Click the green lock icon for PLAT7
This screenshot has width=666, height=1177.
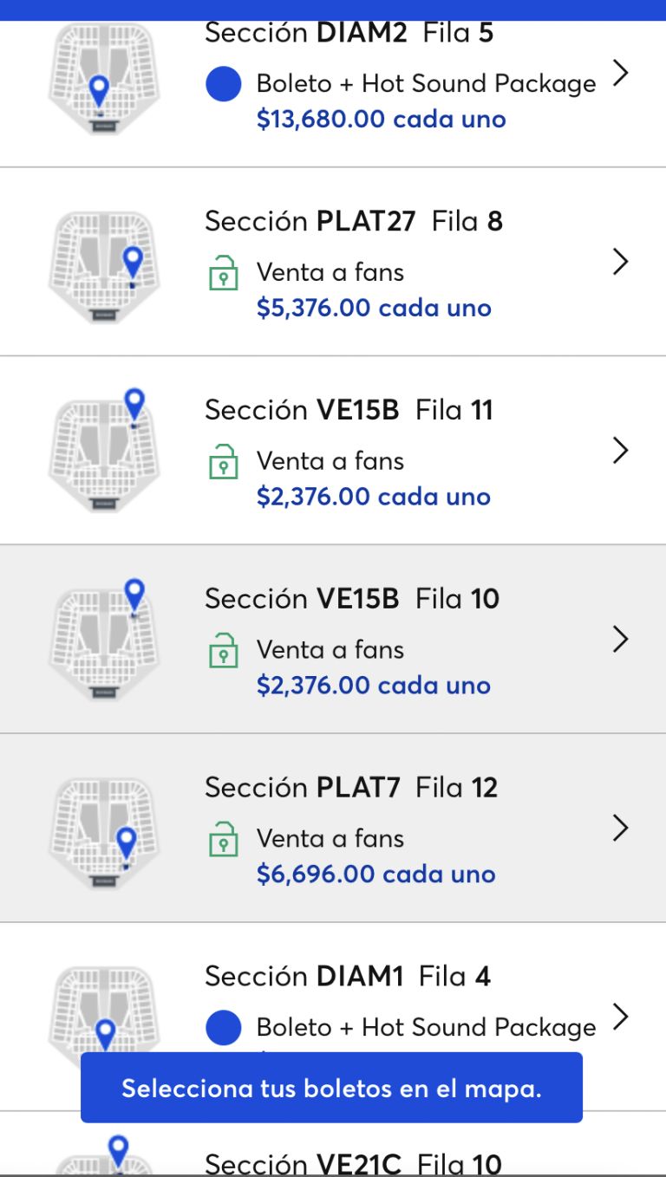pyautogui.click(x=223, y=841)
